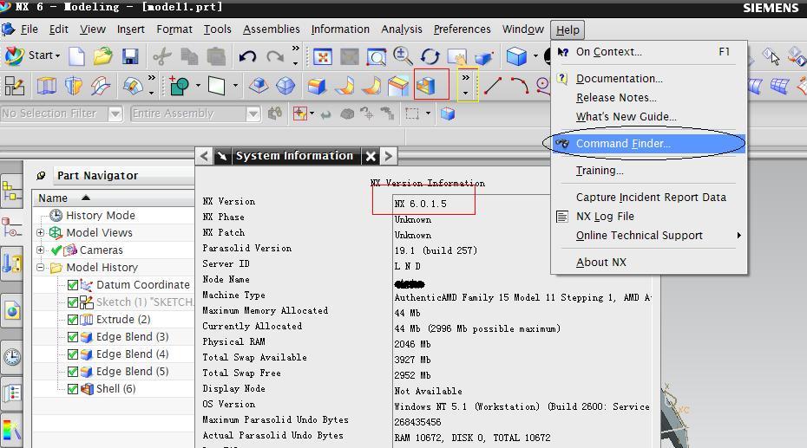Sort by the Name column header
Viewport: 807px width, 448px height.
[x=112, y=198]
